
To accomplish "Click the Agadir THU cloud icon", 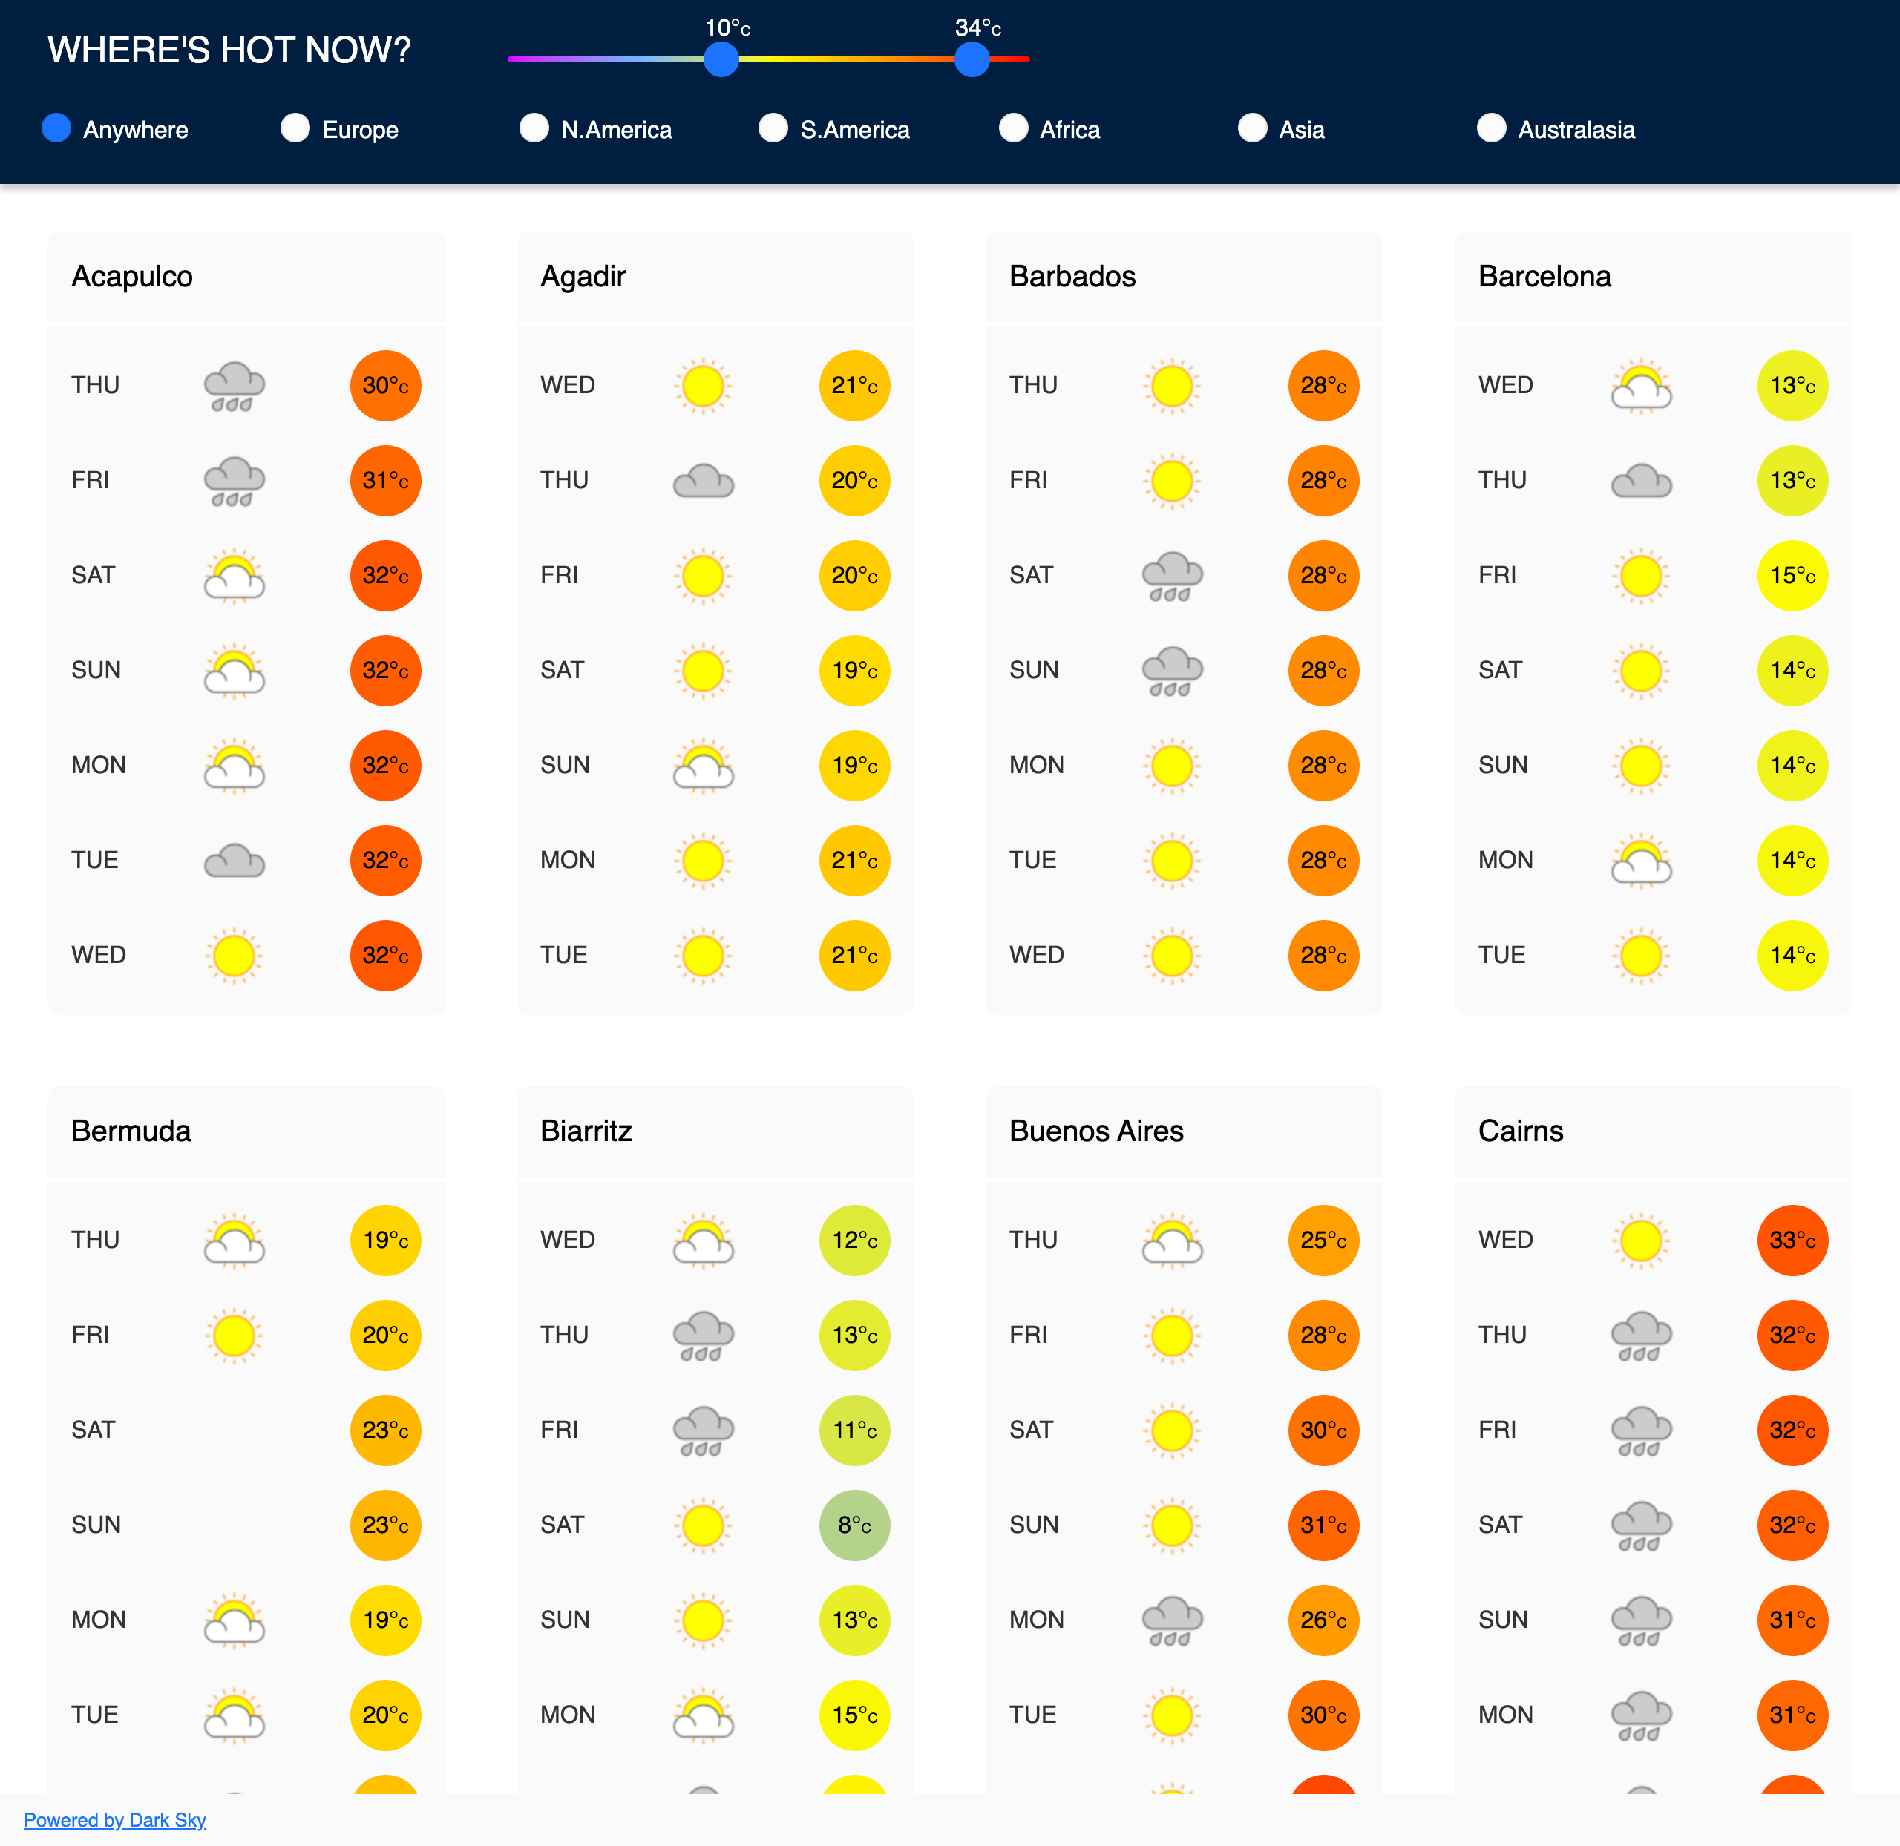I will click(x=703, y=481).
